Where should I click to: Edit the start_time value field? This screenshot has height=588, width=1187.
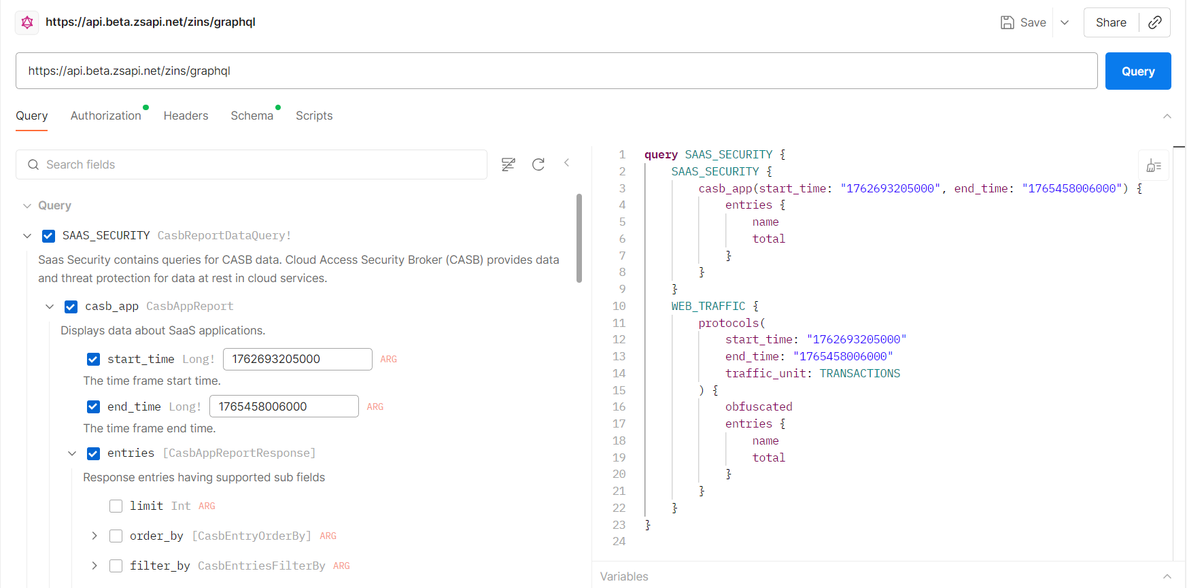298,359
